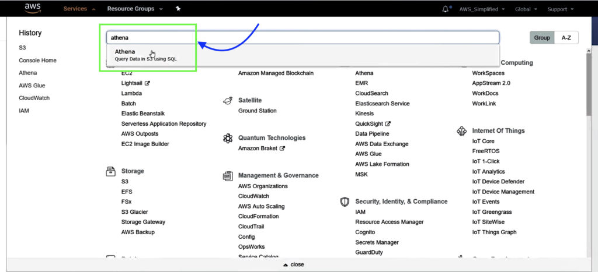Click the Internet Of Things icon

click(462, 131)
